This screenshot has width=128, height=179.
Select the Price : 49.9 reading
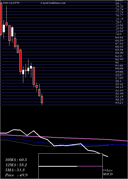point(16,175)
